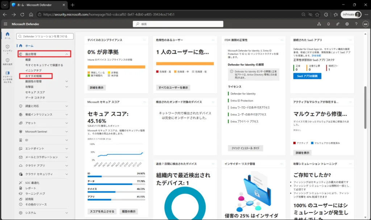371x220 pixels.
Task: Click the orange risky users bar
Action: coord(185,64)
